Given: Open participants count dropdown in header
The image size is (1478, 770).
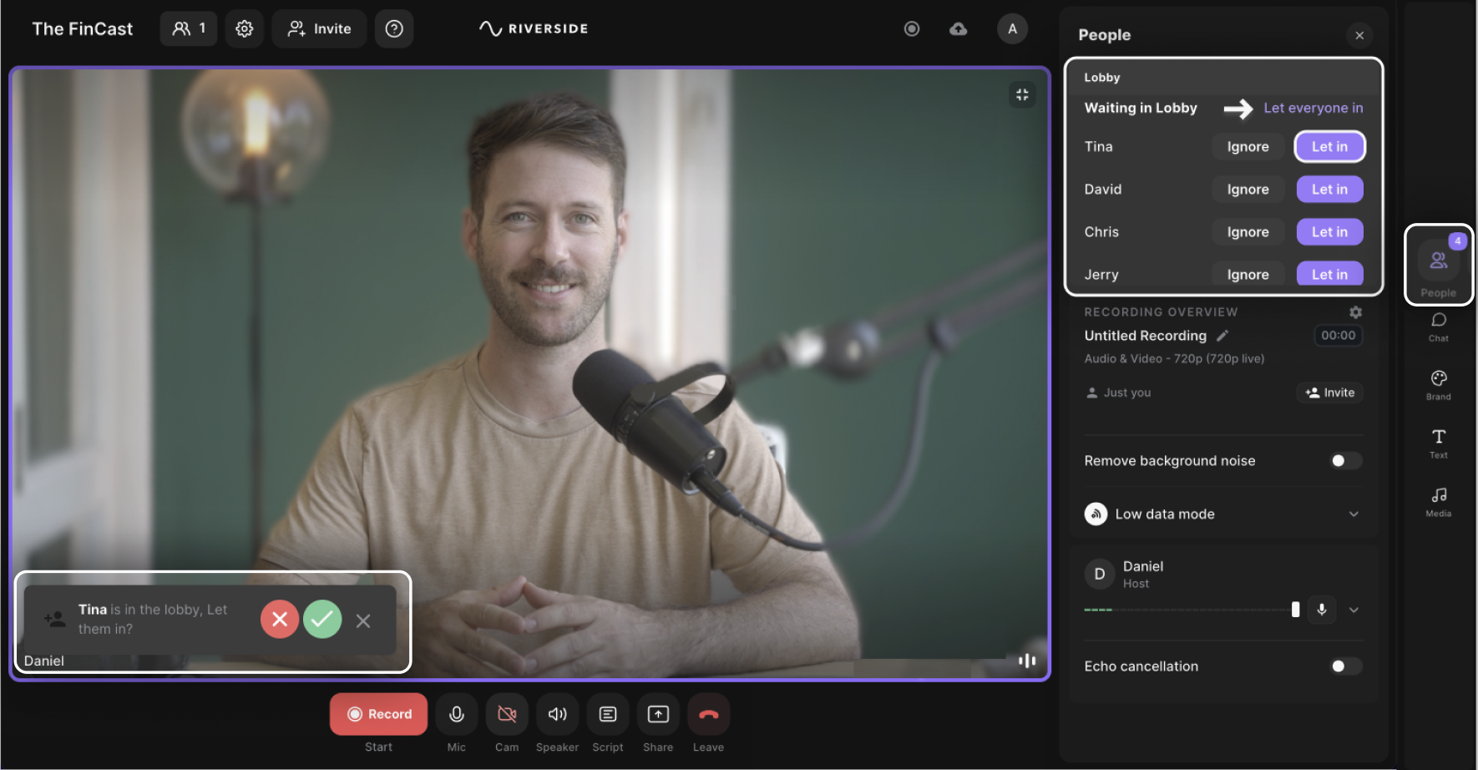Looking at the screenshot, I should click(189, 29).
